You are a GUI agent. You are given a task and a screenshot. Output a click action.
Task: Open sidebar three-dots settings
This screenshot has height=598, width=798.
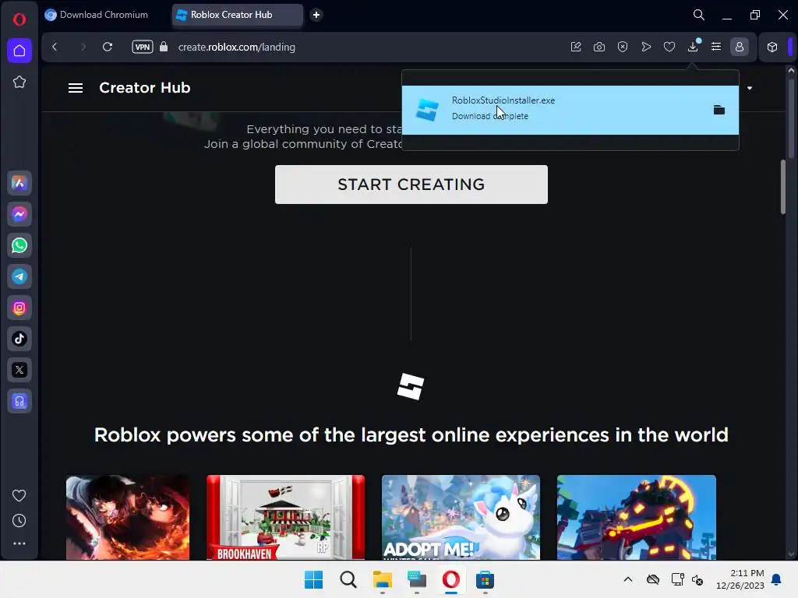(19, 543)
